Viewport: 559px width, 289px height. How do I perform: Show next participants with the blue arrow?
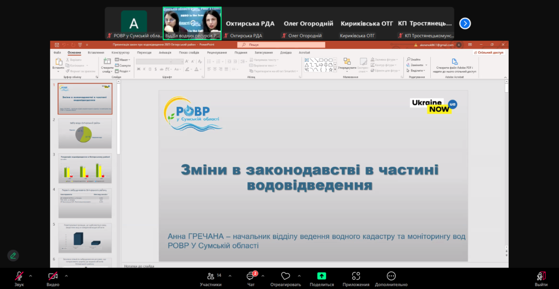[x=465, y=23]
